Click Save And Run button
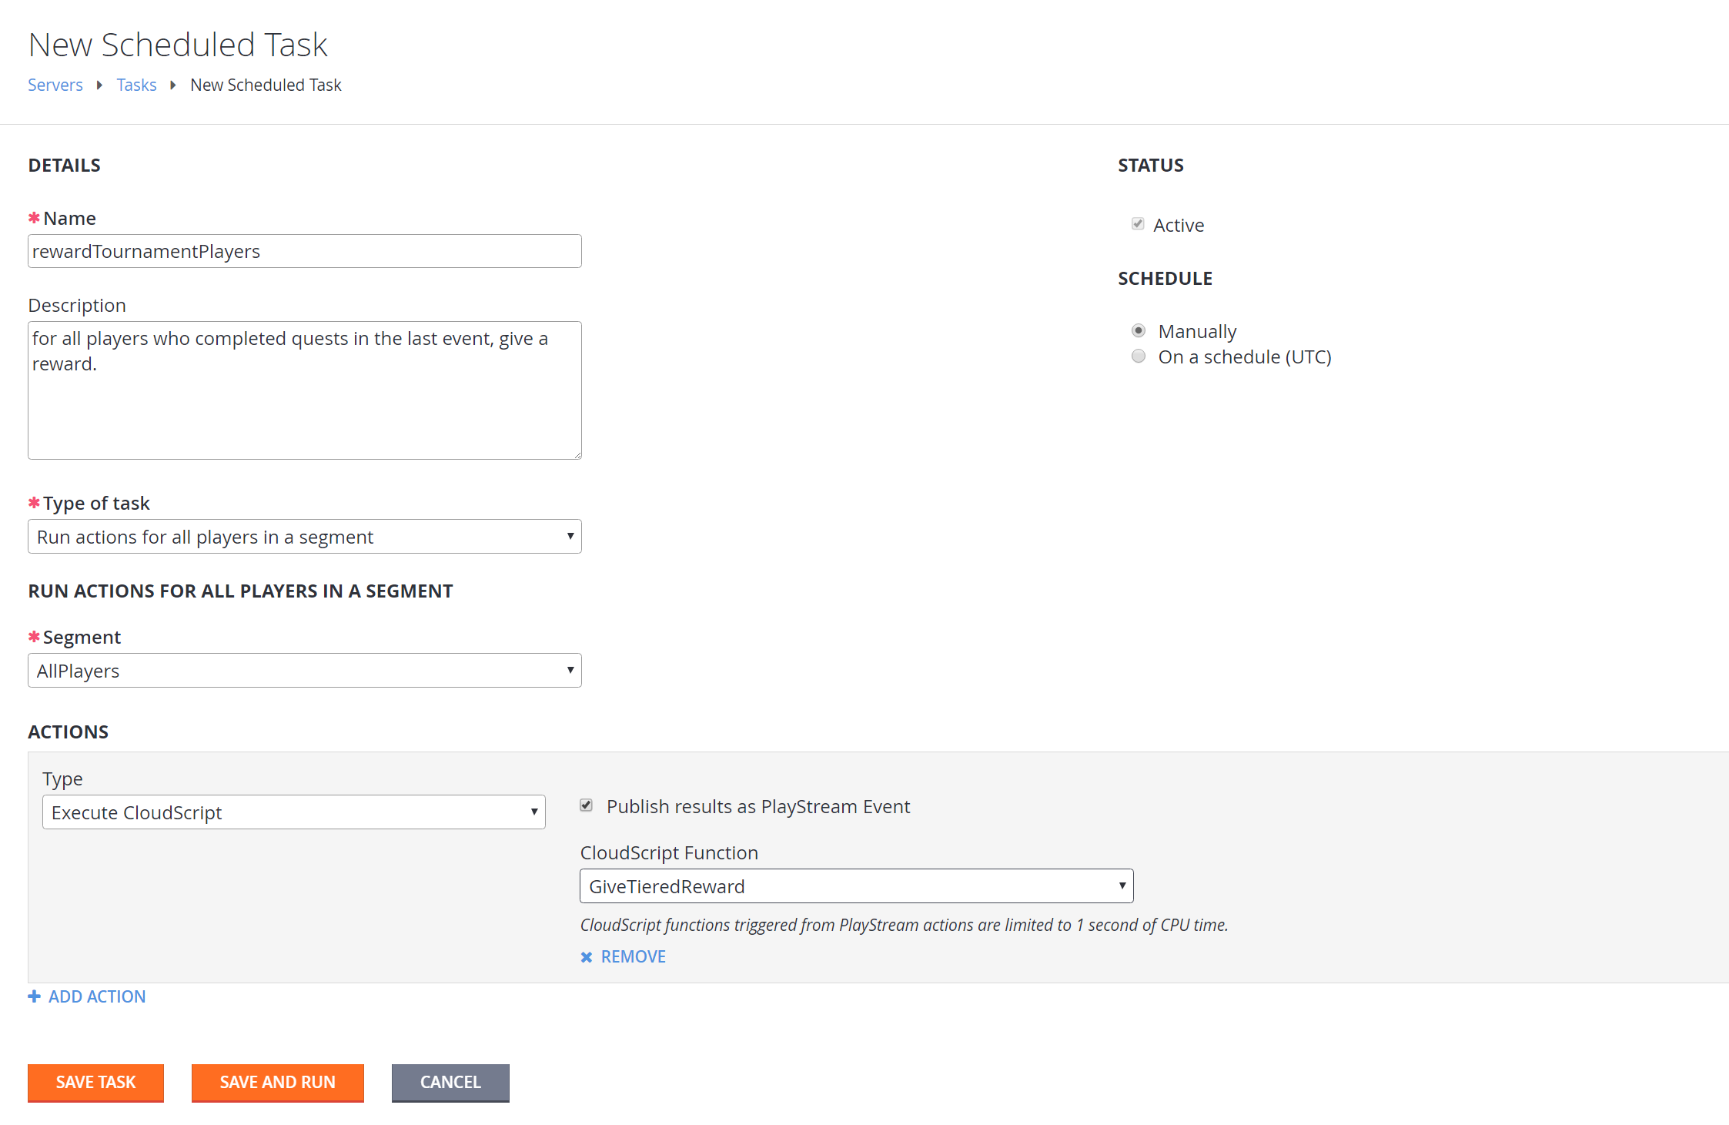Screen dimensions: 1729x1125 point(277,1081)
